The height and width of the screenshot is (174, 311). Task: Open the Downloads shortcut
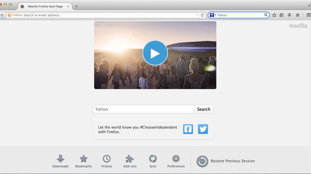(x=60, y=161)
